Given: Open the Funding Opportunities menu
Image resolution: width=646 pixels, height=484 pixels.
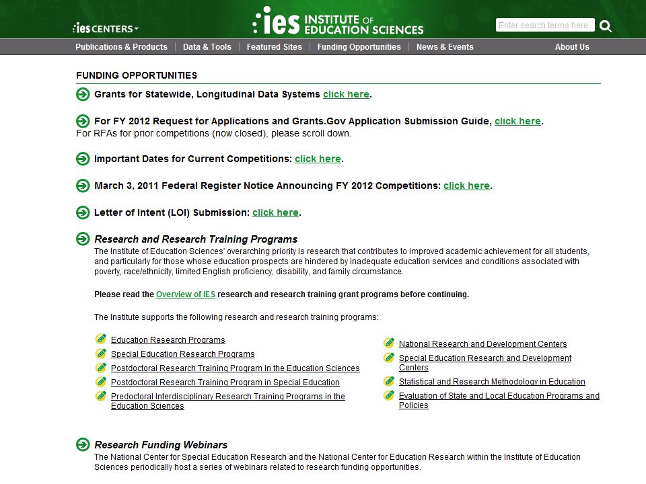Looking at the screenshot, I should 359,47.
